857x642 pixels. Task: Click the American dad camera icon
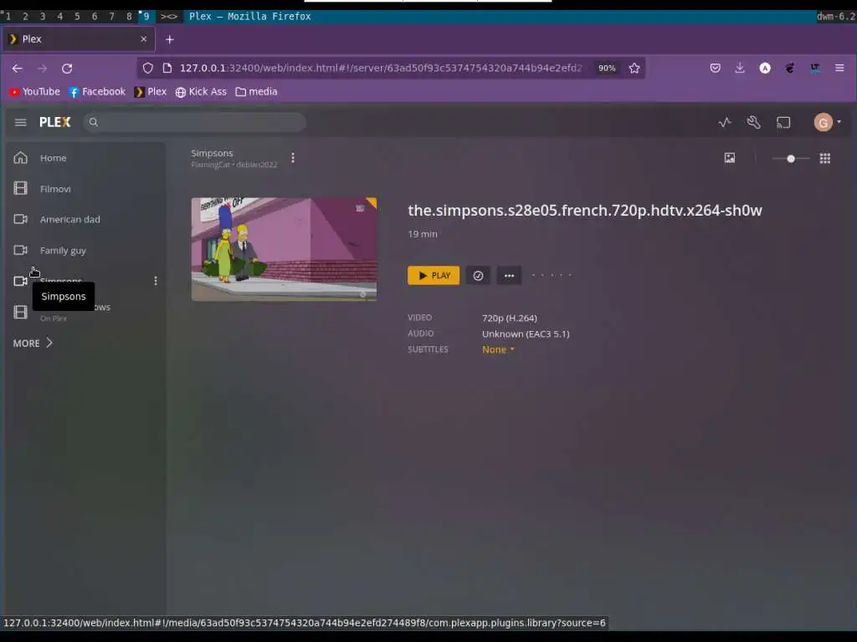(20, 220)
